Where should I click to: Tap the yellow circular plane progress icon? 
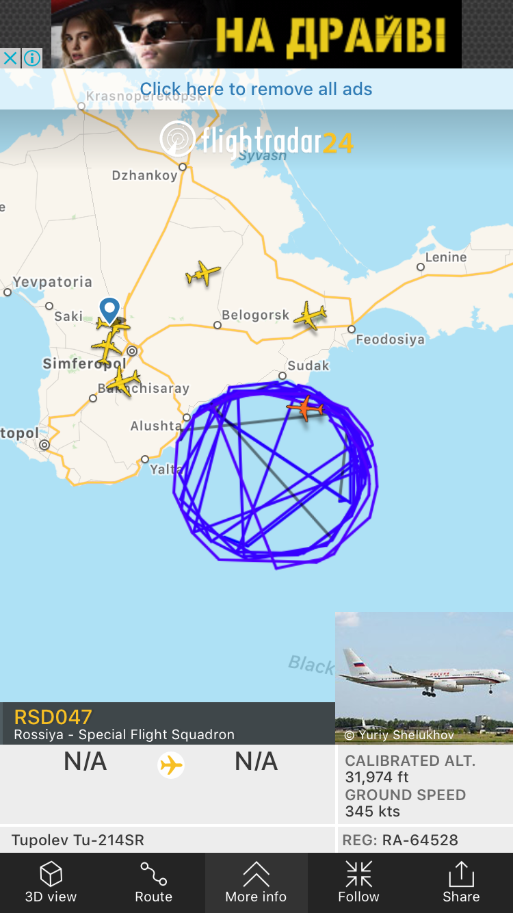[x=171, y=764]
